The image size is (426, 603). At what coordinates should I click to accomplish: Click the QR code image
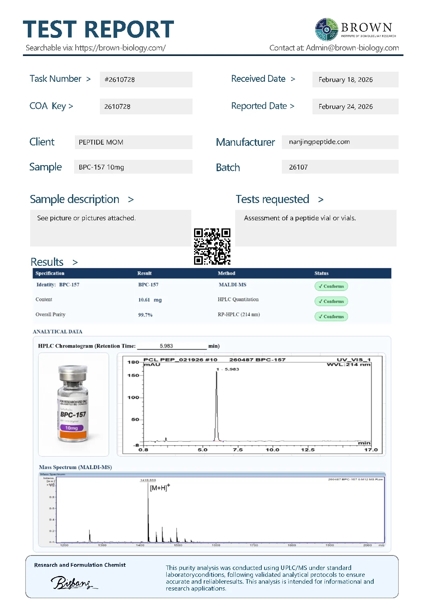click(x=212, y=247)
